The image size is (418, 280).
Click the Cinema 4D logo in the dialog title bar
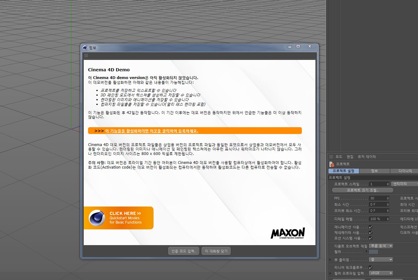pos(85,48)
